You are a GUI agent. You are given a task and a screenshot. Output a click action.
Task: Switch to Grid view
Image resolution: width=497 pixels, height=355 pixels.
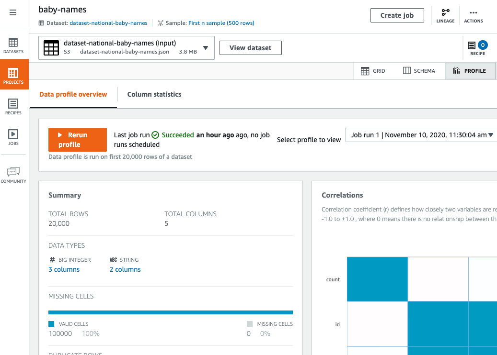[373, 71]
